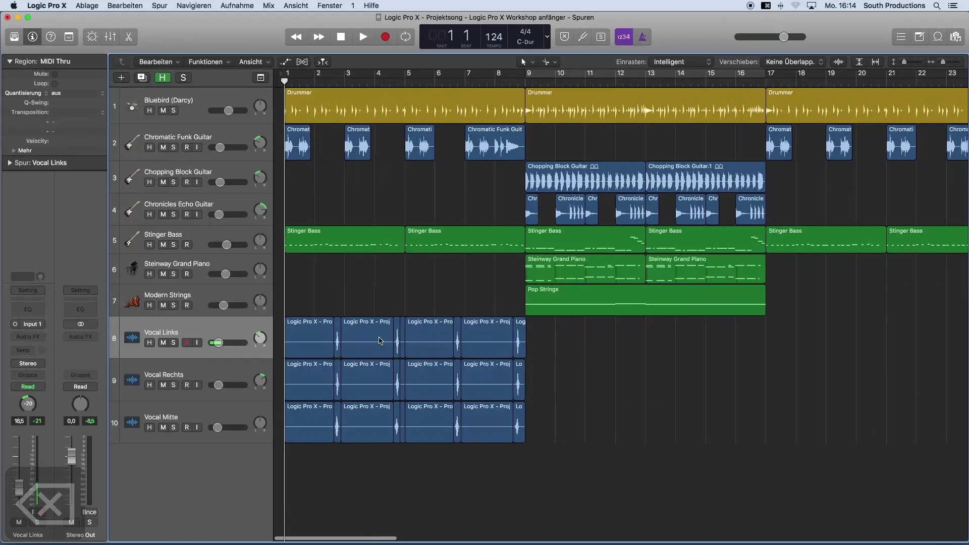
Task: Open the Media Browser icon
Action: (x=955, y=37)
